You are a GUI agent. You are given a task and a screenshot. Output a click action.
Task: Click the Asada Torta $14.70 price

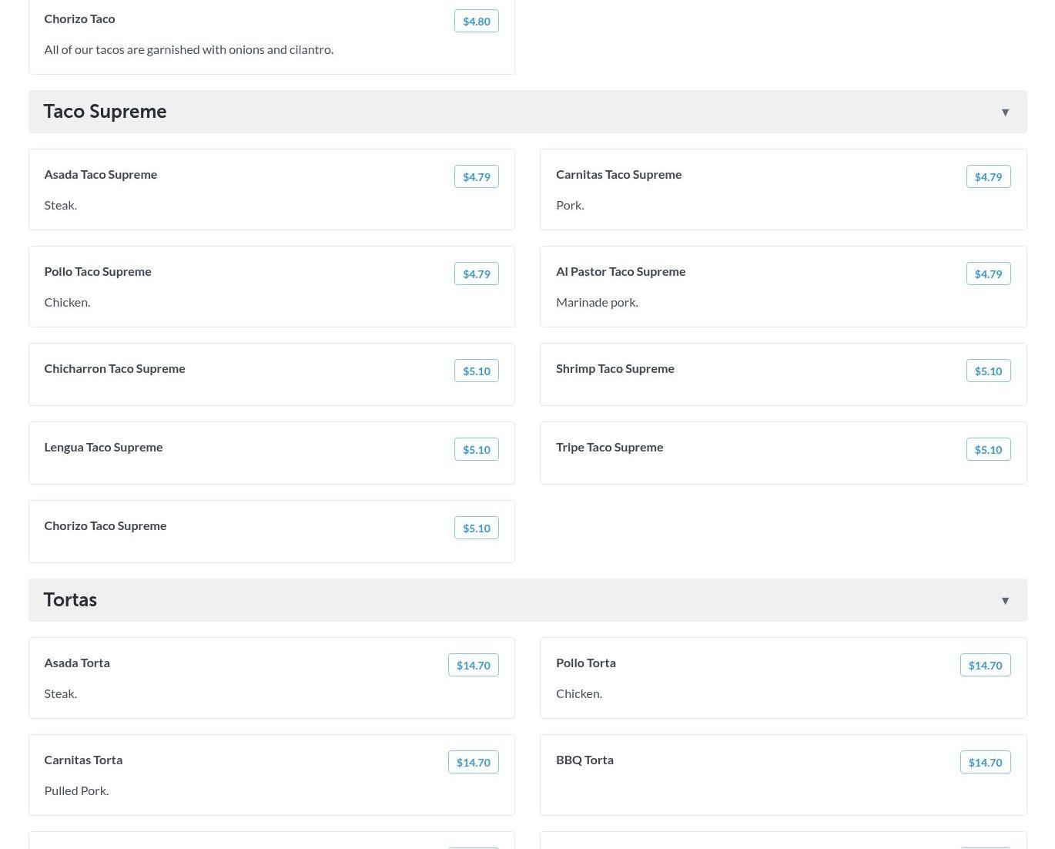tap(473, 666)
